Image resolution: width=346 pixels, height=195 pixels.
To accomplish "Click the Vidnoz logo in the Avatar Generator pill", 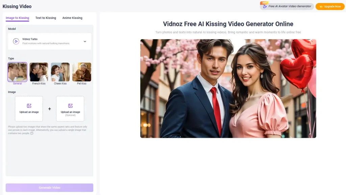I will tap(265, 6).
